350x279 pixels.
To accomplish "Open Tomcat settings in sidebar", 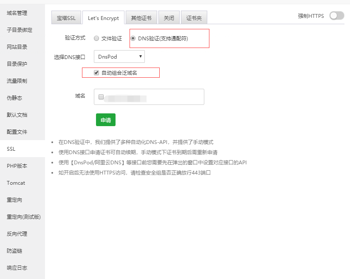I will tap(16, 183).
